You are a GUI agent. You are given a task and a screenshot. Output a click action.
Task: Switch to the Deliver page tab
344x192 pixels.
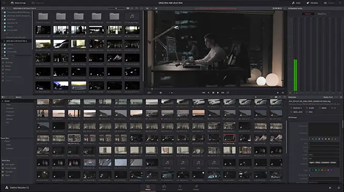196,187
